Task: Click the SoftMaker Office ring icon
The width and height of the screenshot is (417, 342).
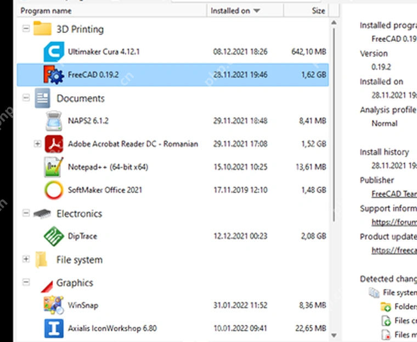Action: [54, 190]
